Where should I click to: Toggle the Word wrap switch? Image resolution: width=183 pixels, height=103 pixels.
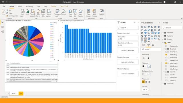tap(147, 58)
